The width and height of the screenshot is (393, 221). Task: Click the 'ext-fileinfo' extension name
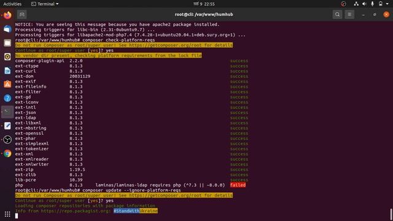coord(31,87)
